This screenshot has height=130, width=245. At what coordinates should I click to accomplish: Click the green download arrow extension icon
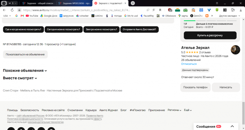[217, 10]
